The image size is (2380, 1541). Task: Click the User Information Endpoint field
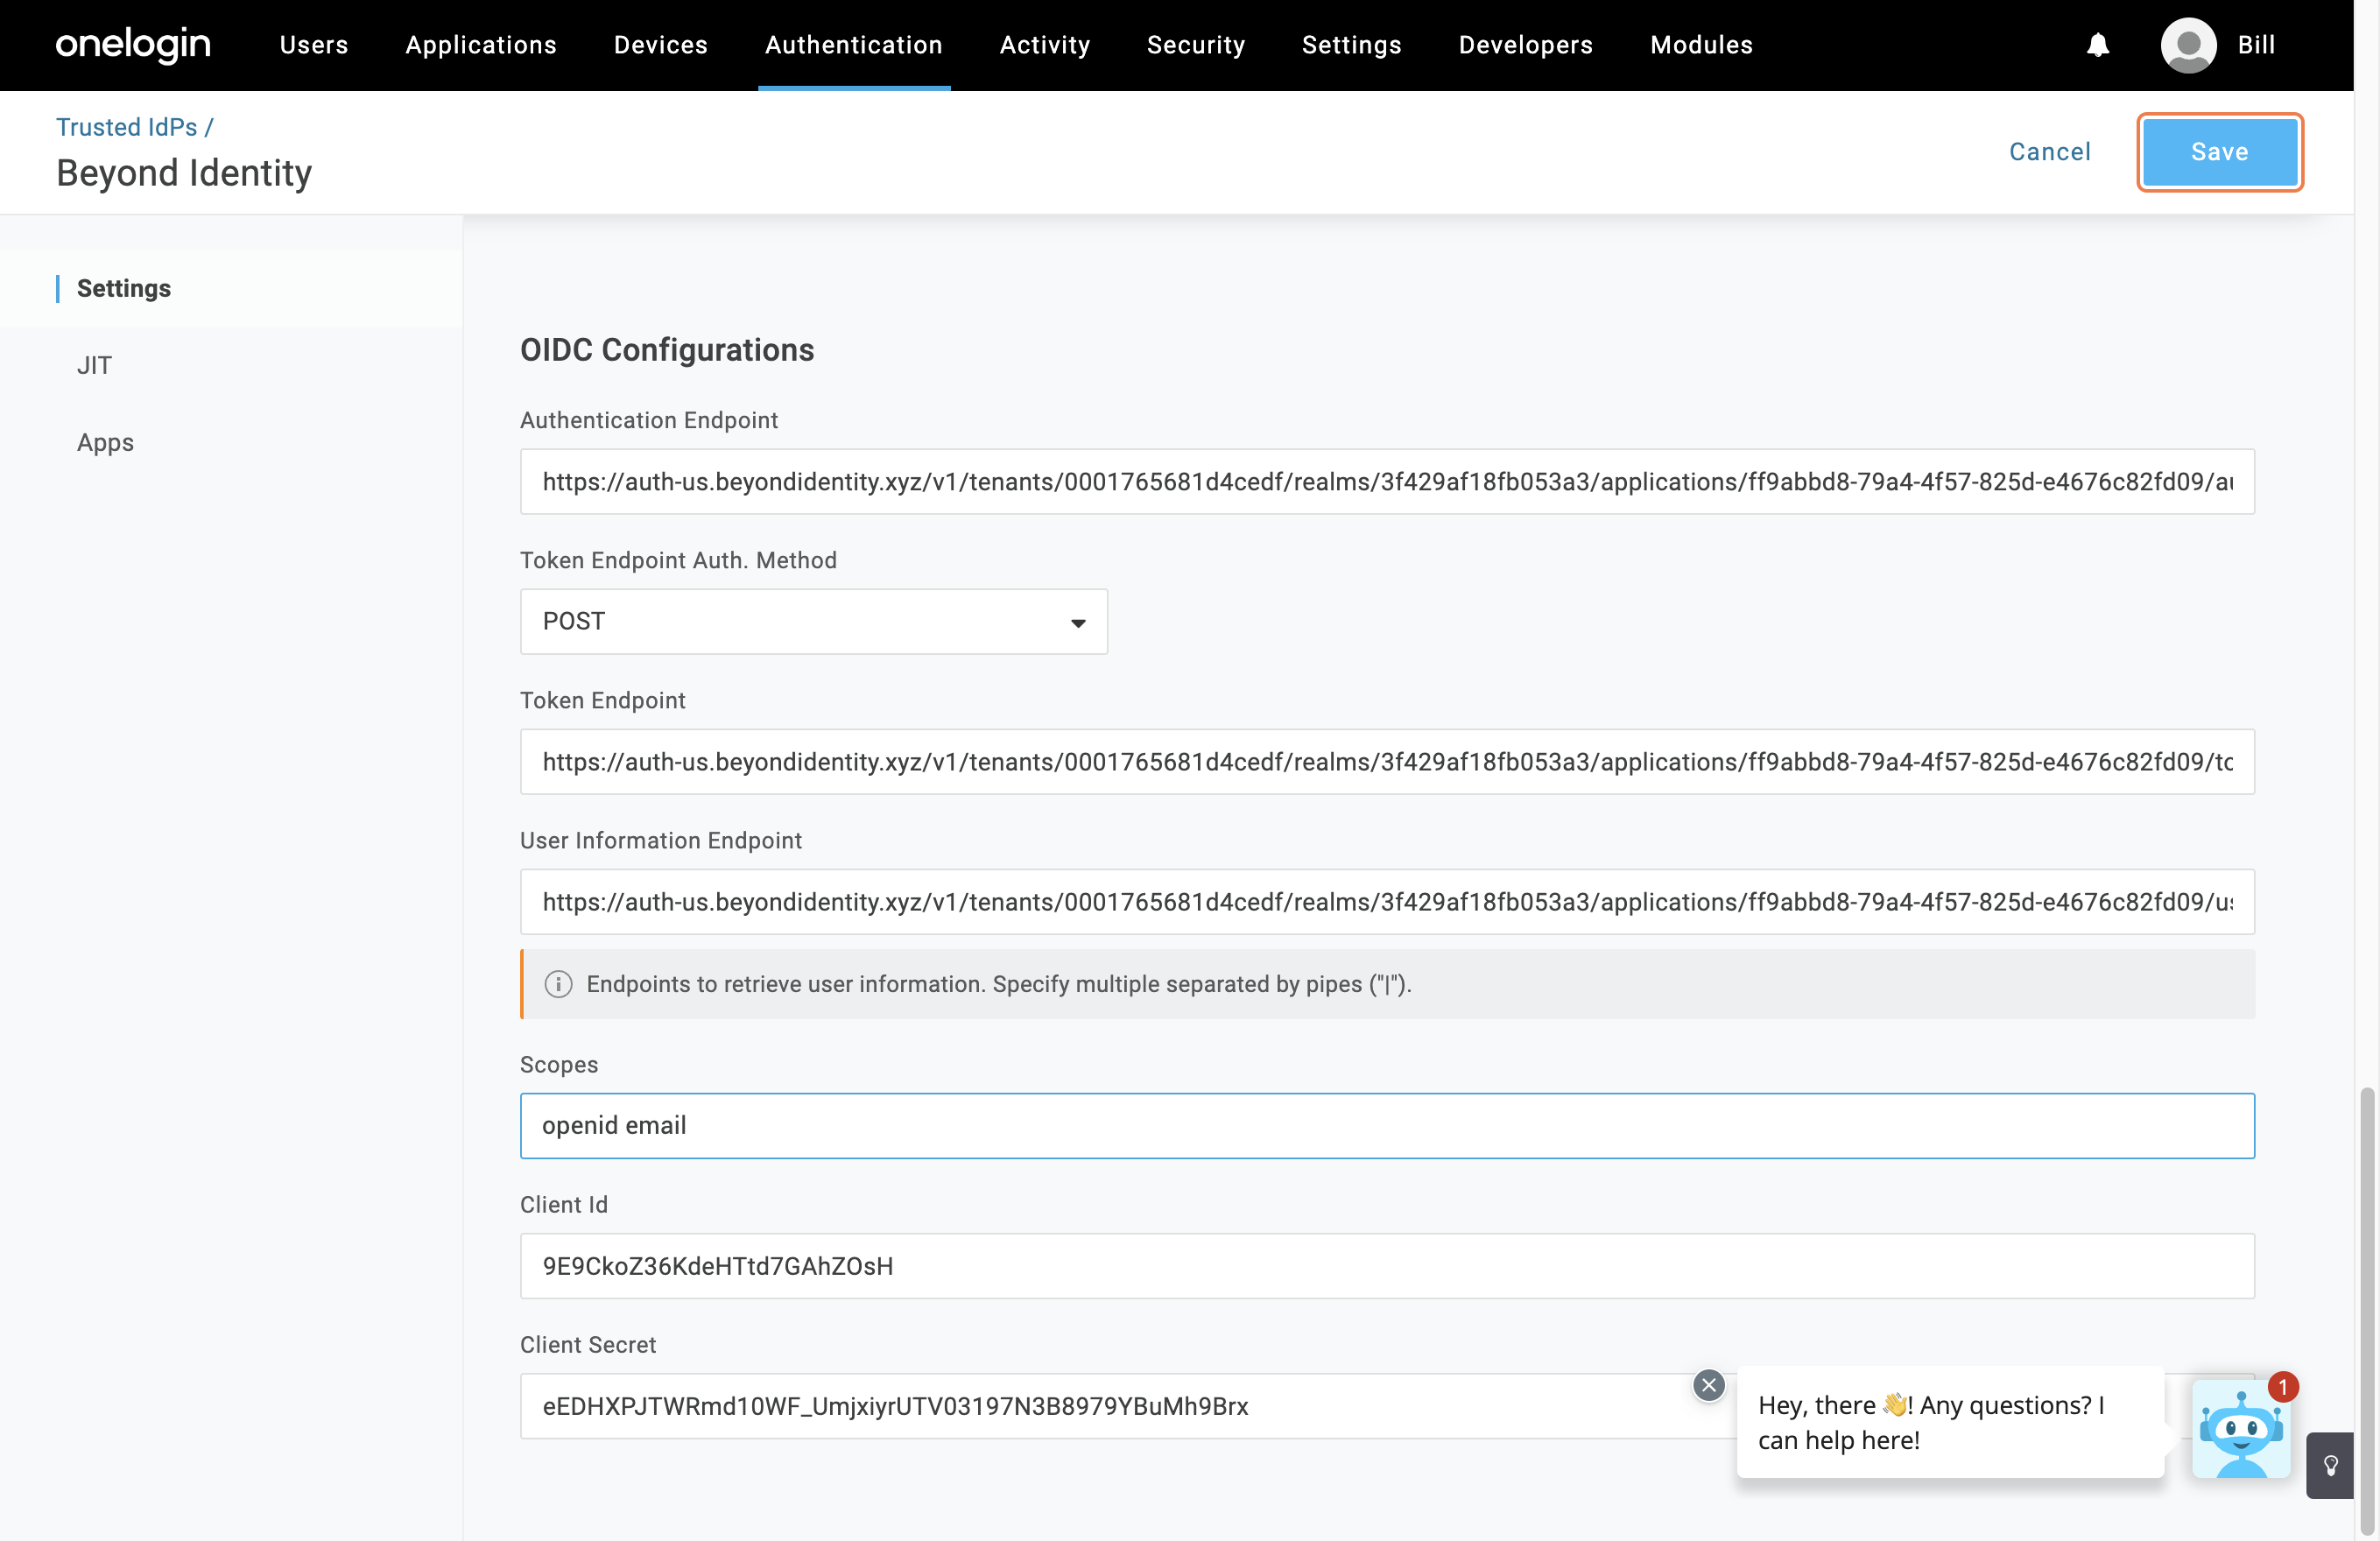(1387, 902)
